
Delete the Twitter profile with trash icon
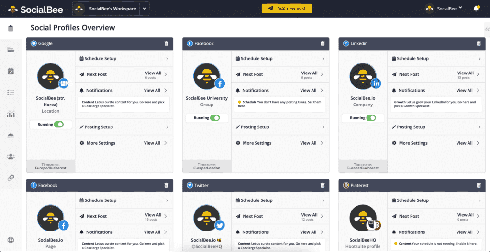point(323,185)
